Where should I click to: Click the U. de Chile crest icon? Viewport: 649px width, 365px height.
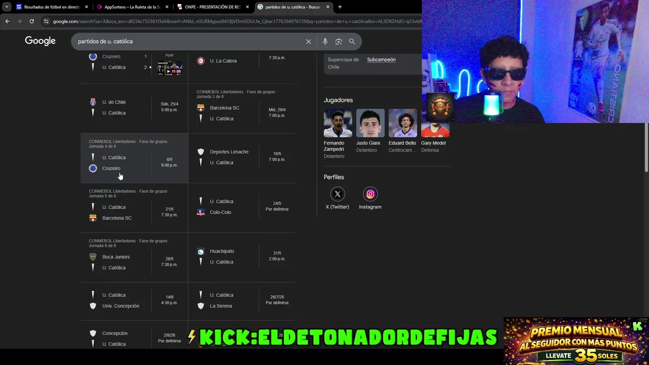93,102
